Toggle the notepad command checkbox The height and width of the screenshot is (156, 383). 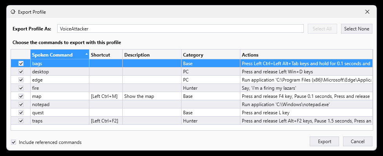pyautogui.click(x=21, y=105)
